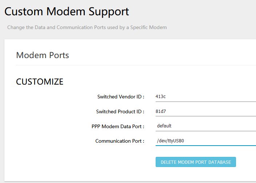Click into the Communication Port field
This screenshot has width=256, height=183.
coord(206,141)
